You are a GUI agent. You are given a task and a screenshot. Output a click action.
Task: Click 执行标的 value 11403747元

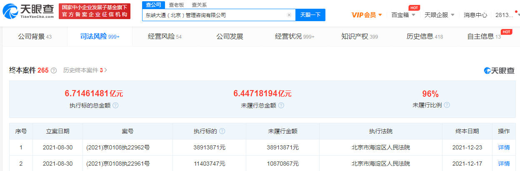(x=209, y=164)
